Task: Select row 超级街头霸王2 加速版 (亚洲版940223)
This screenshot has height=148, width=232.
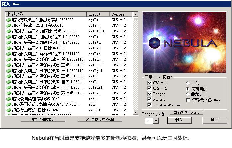Action: tap(69, 42)
